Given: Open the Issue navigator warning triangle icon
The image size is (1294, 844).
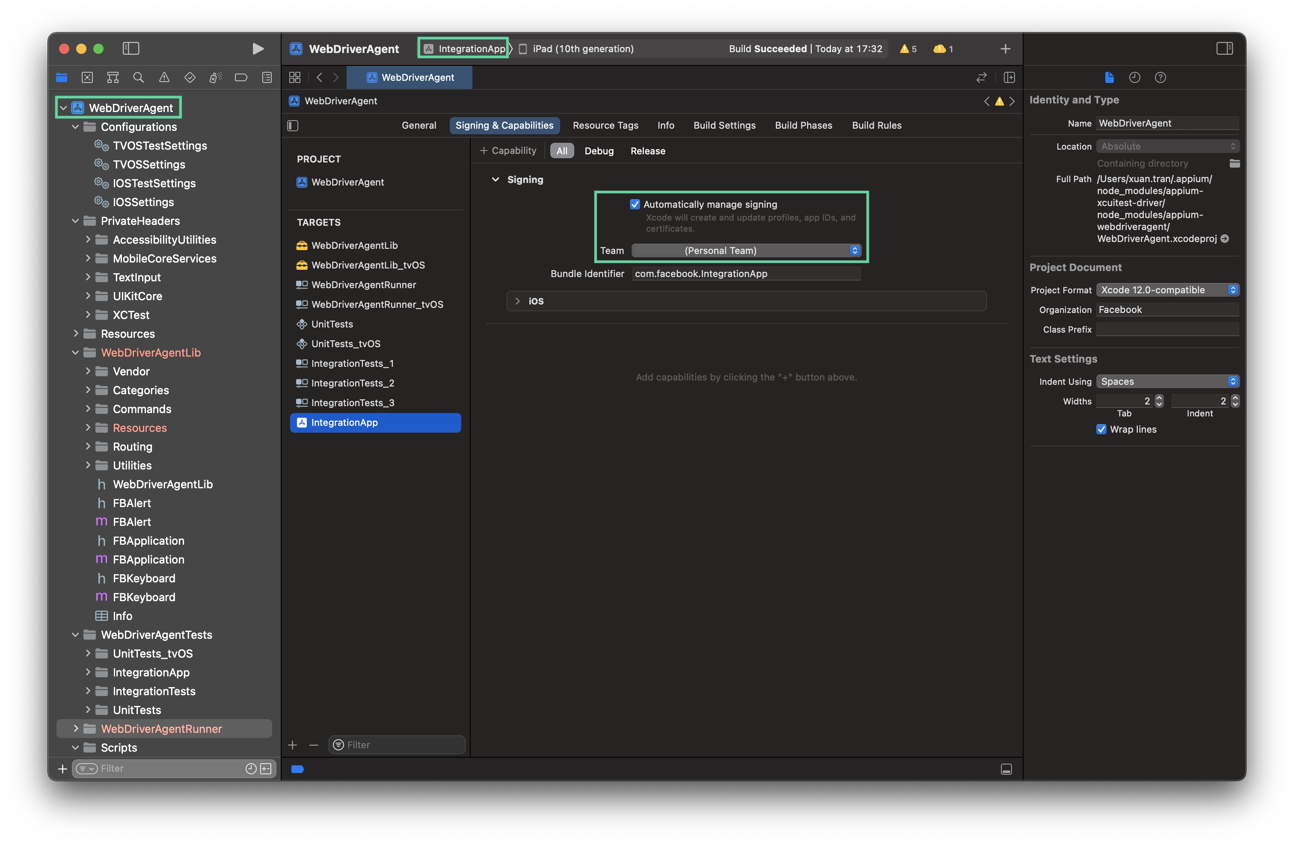Looking at the screenshot, I should pyautogui.click(x=163, y=78).
